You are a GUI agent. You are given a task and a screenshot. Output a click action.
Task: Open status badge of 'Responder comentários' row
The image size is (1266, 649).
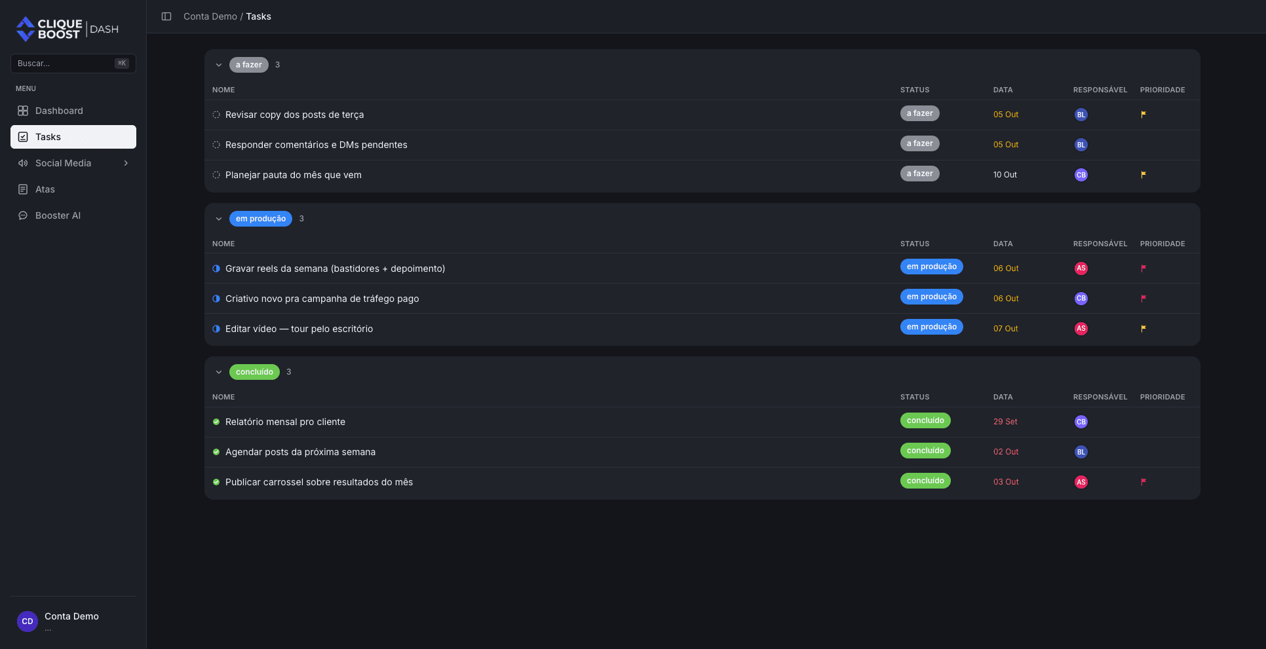[919, 143]
